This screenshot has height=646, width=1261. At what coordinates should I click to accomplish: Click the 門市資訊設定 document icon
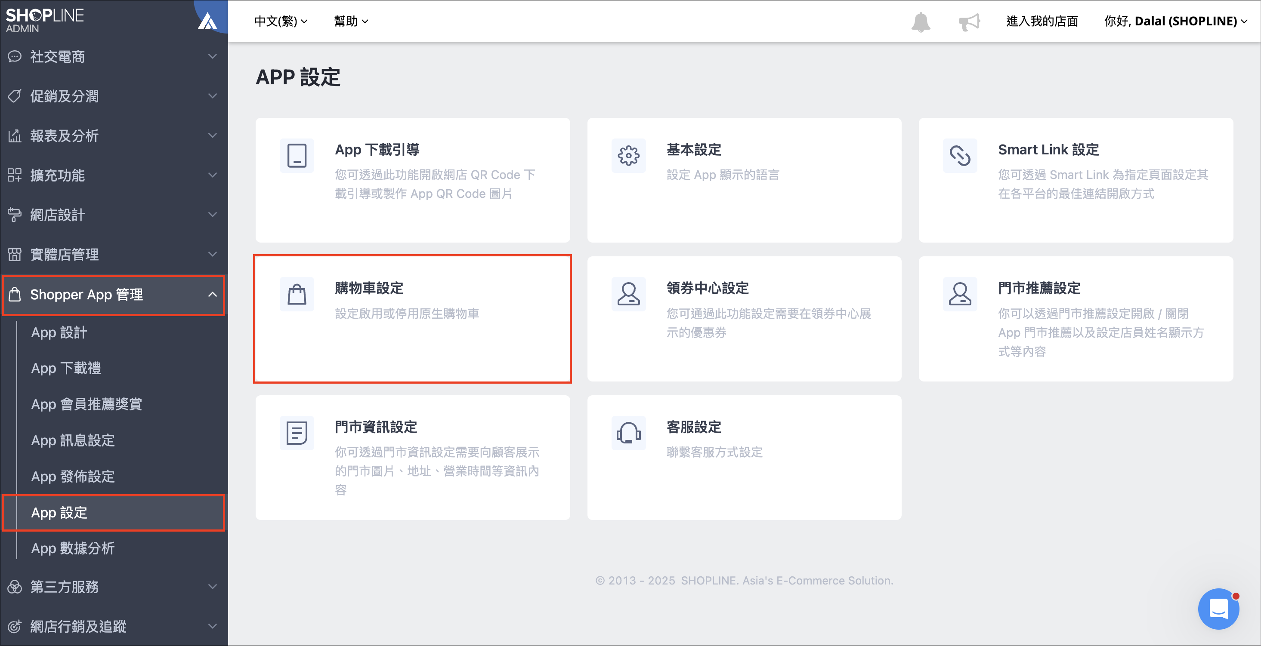coord(297,433)
